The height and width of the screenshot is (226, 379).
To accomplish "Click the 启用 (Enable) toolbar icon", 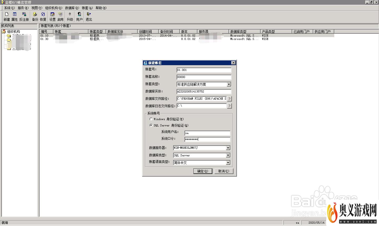I will (x=61, y=16).
